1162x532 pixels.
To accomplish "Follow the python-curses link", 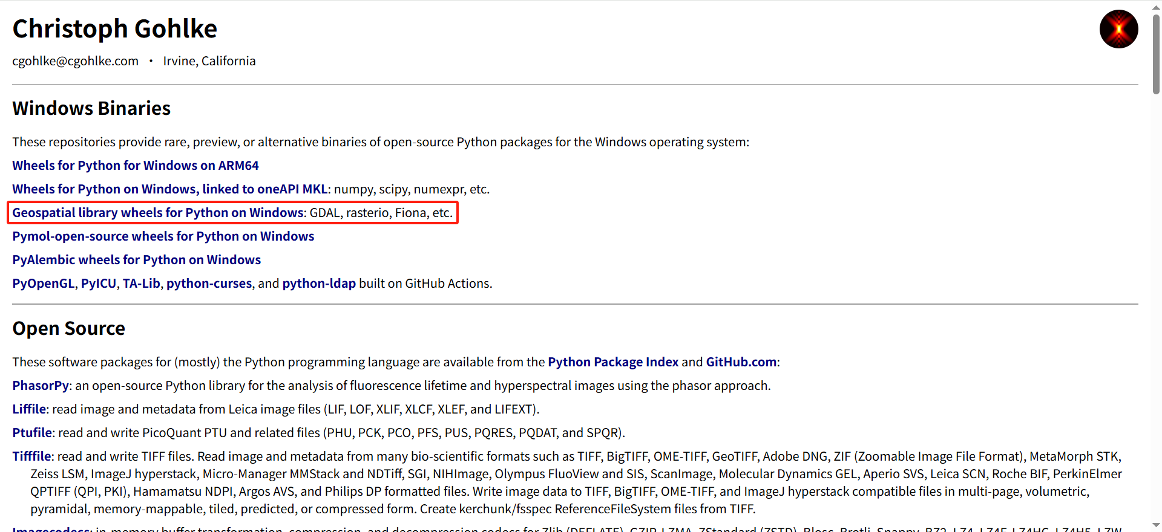I will 209,284.
